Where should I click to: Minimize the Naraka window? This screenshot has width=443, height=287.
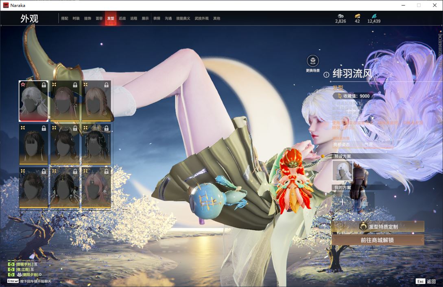click(403, 5)
